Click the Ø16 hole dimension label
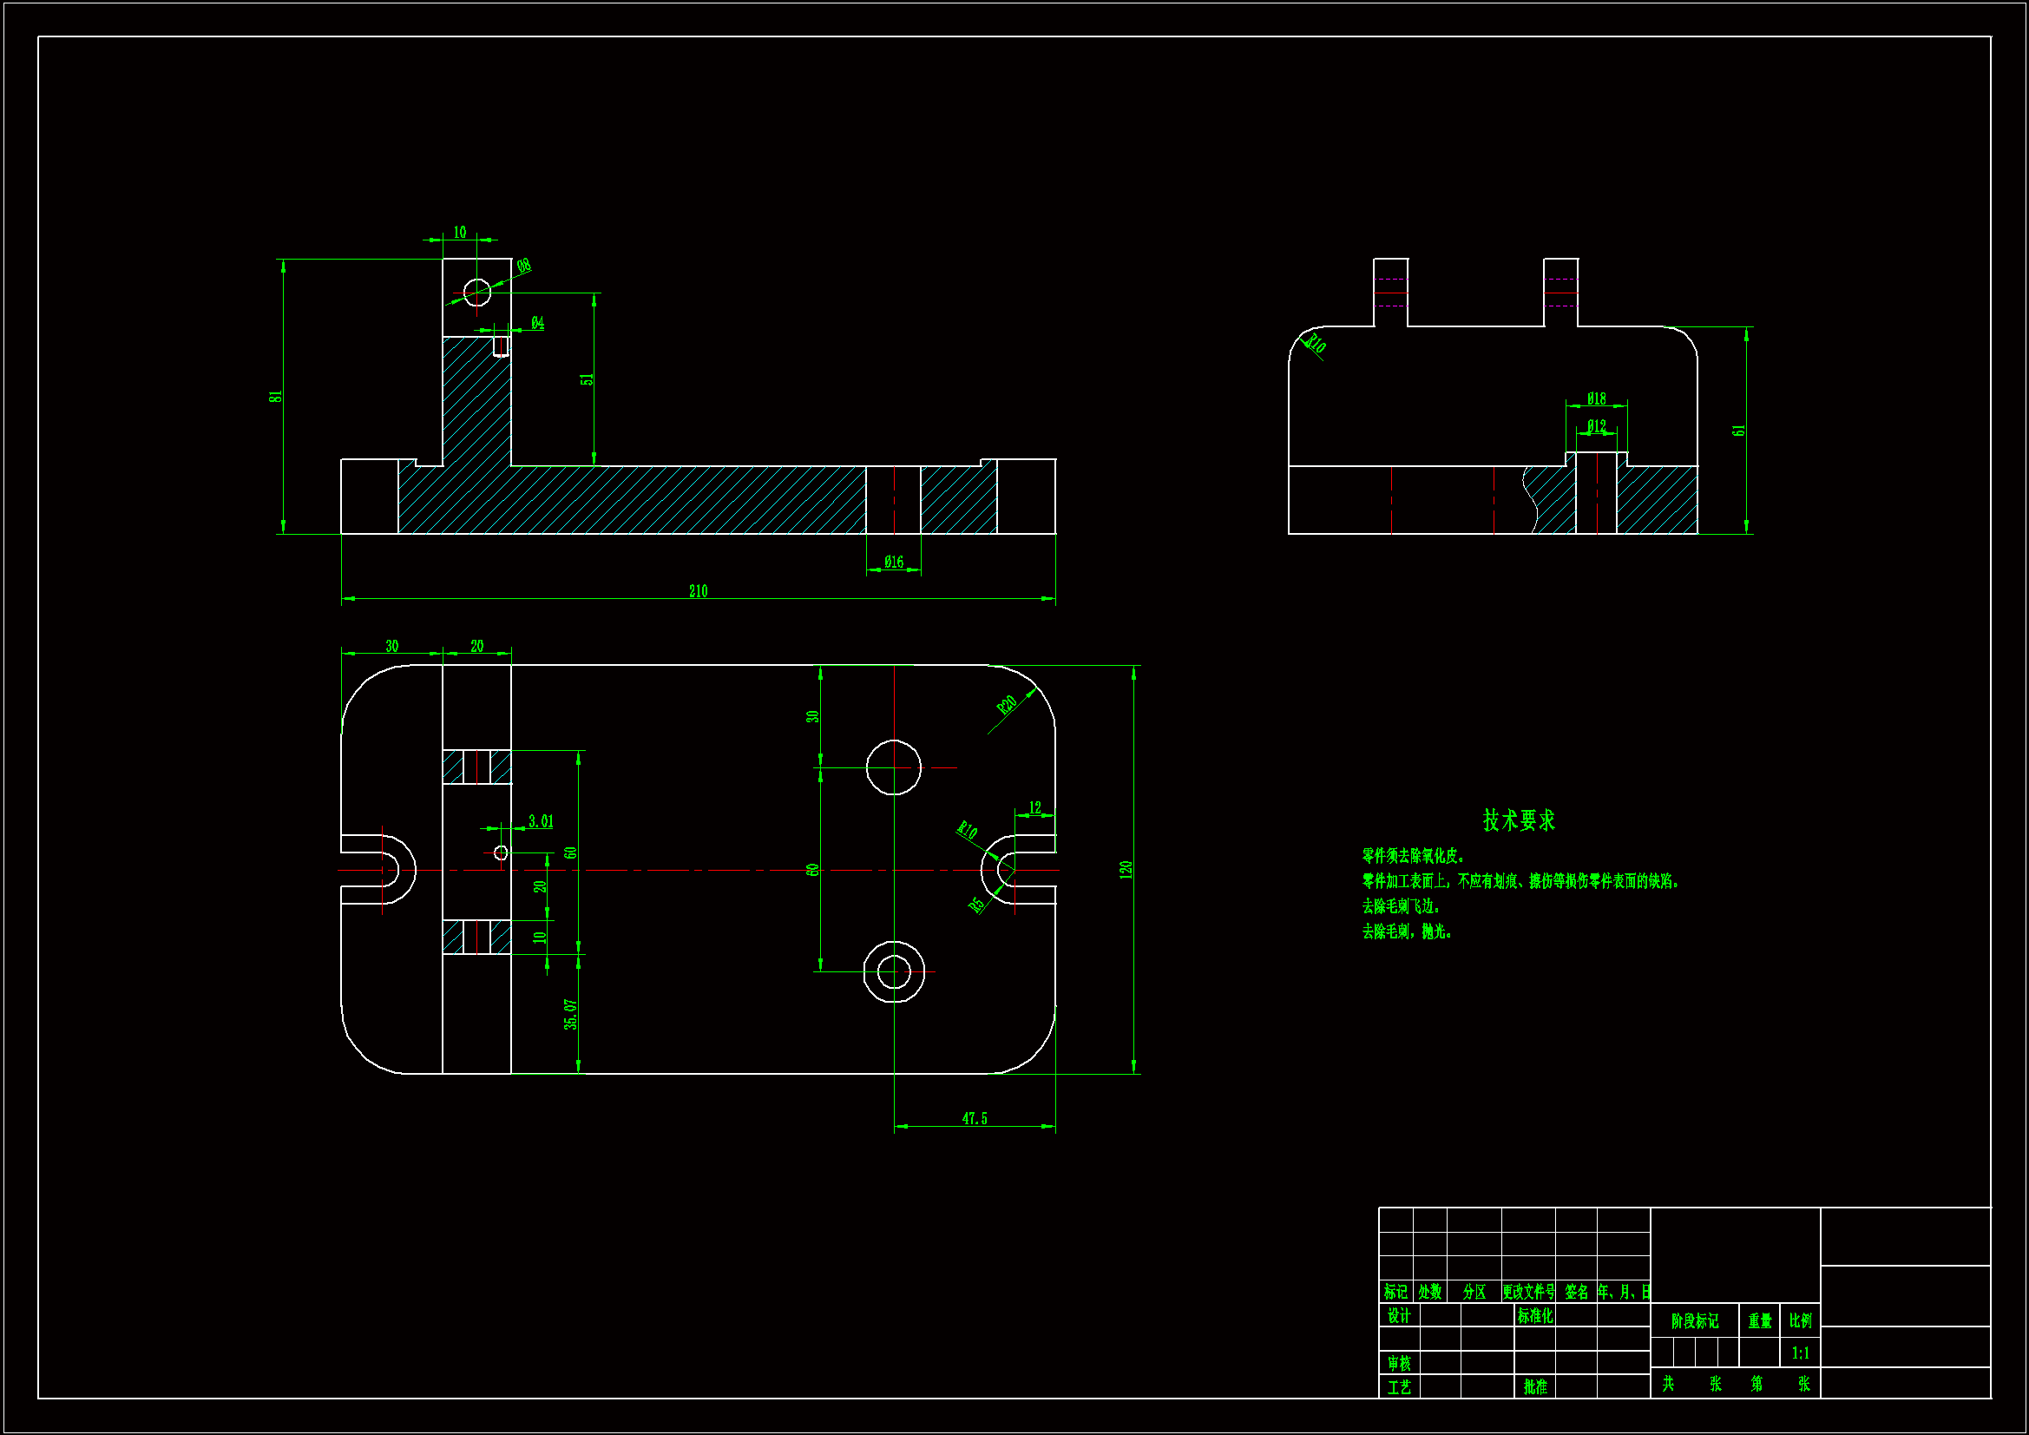Screen dimensions: 2029x1435 [x=893, y=562]
